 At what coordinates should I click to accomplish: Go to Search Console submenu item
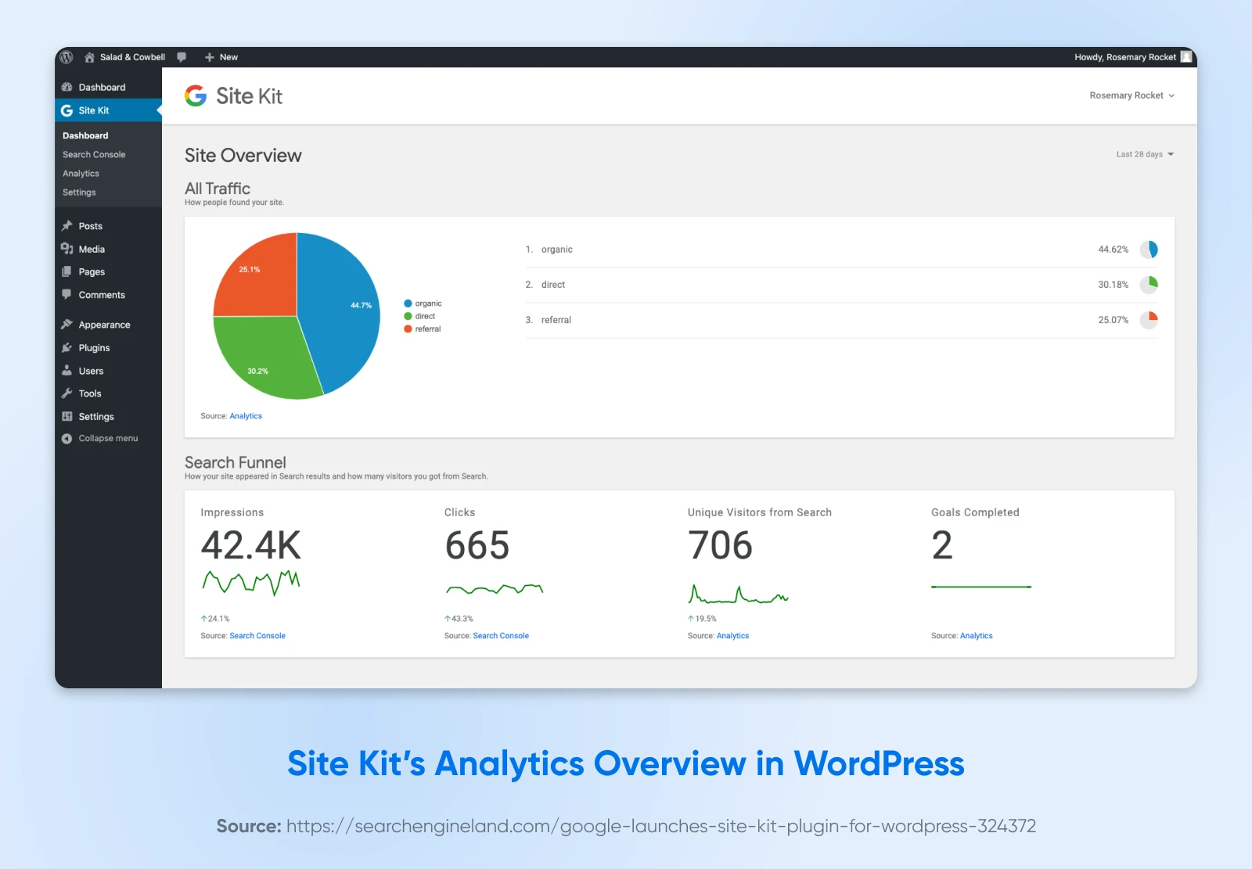94,155
